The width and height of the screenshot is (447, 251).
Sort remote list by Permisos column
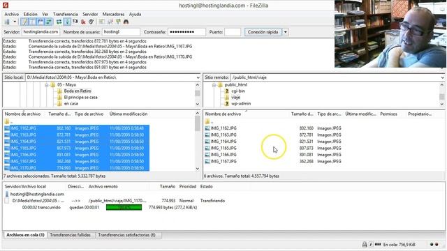point(388,114)
